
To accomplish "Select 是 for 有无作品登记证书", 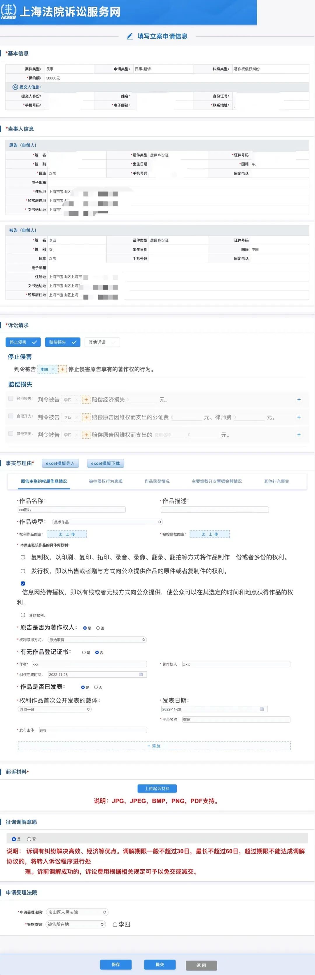I will pos(84,652).
